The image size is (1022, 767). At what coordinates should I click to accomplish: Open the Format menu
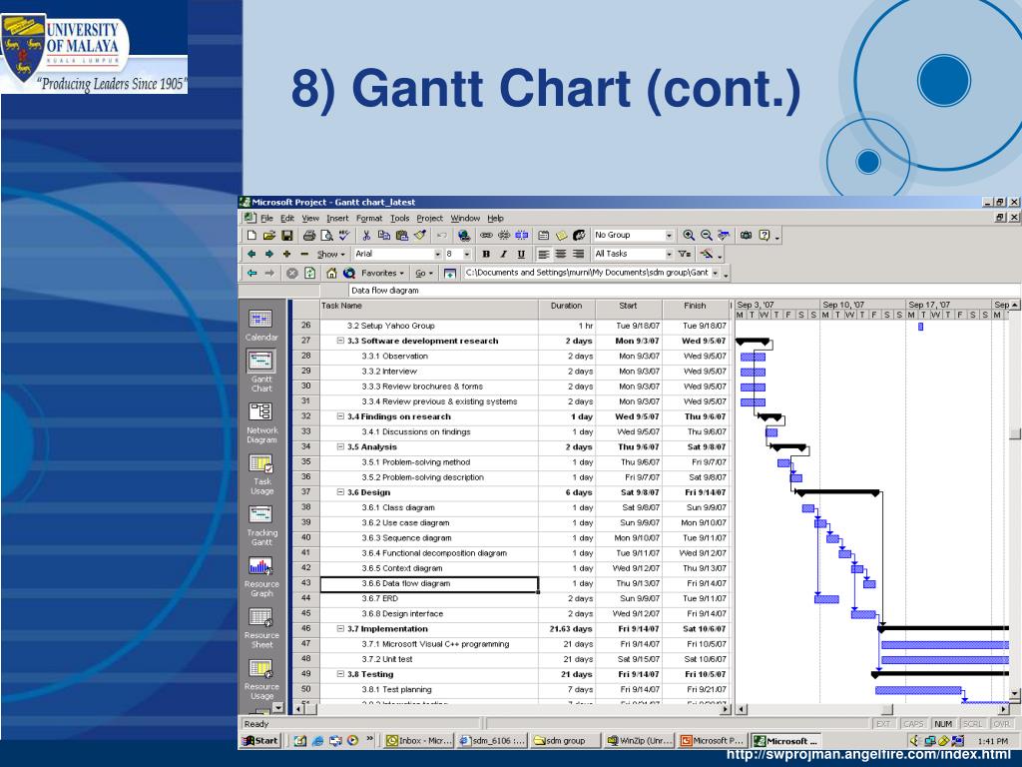(x=369, y=219)
